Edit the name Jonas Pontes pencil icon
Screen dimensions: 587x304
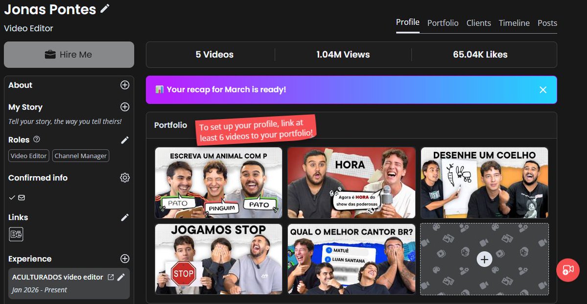[105, 9]
